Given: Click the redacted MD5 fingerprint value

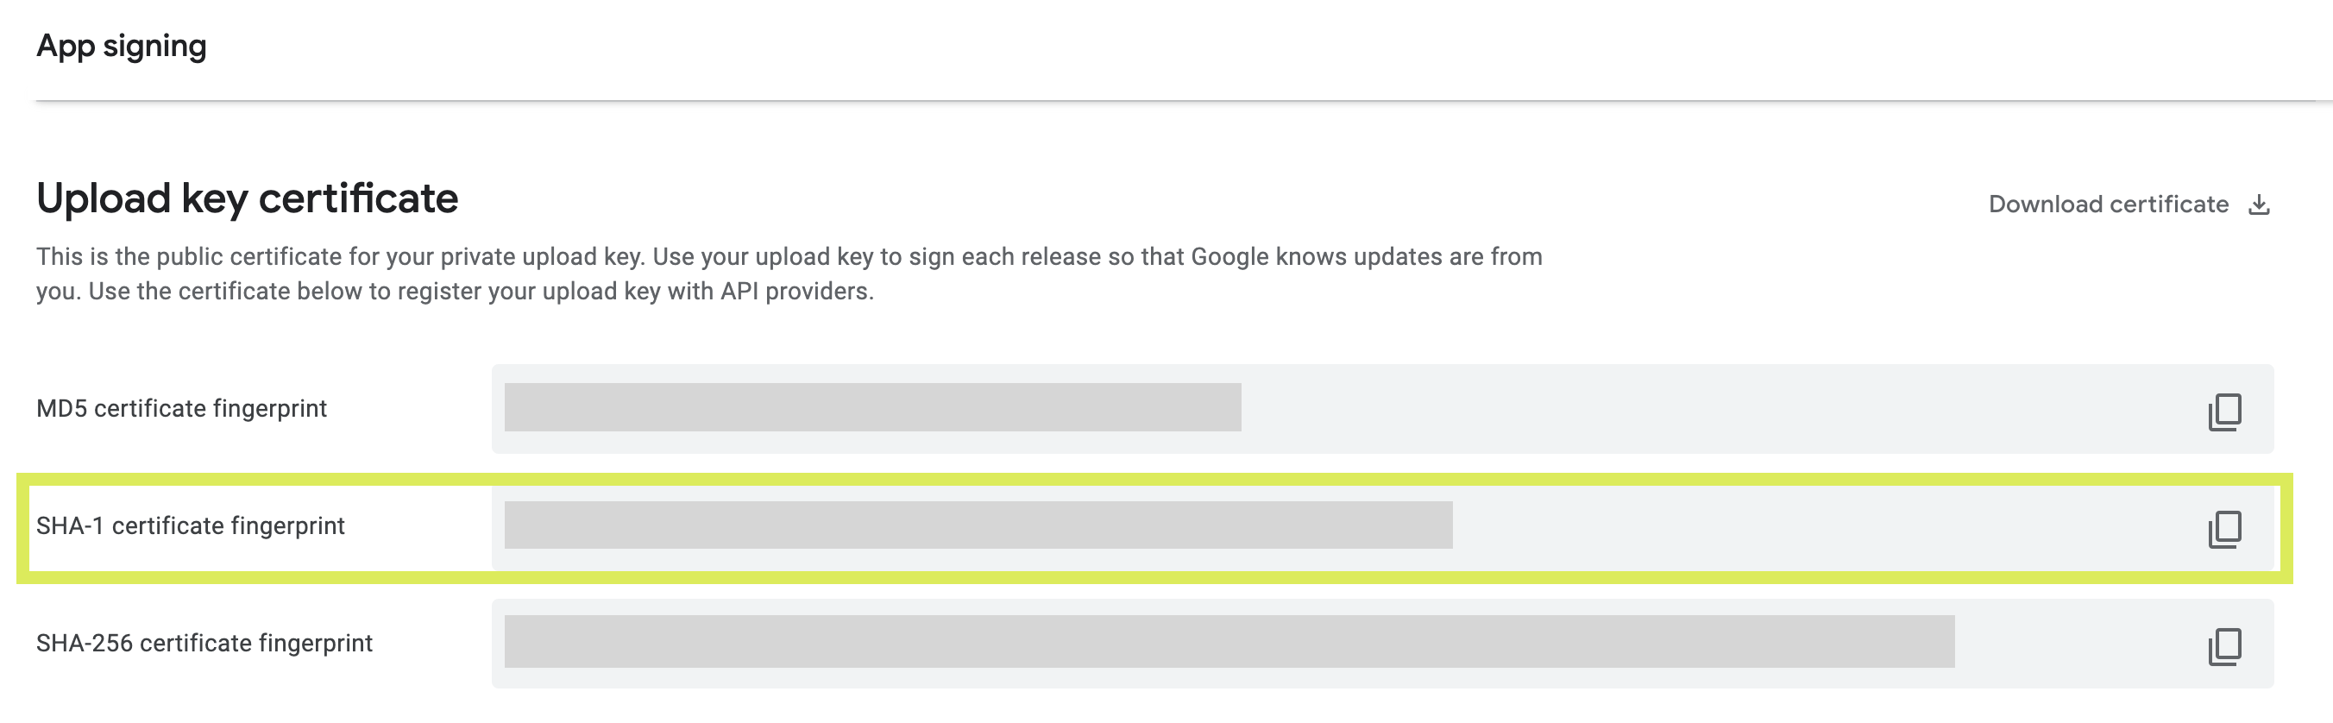Looking at the screenshot, I should coord(872,408).
